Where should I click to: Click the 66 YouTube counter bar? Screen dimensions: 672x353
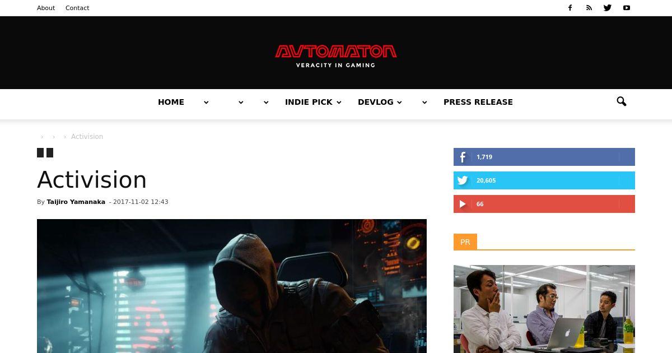[544, 204]
